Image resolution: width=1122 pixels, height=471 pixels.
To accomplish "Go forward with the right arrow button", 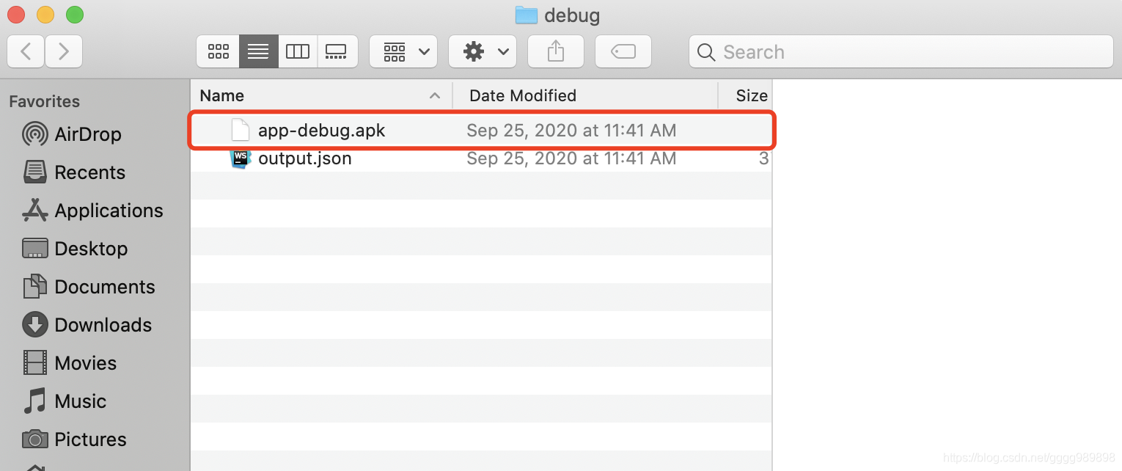I will pos(64,51).
